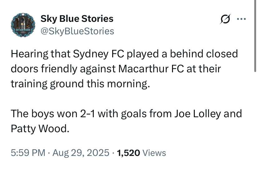Click the words The boys won

point(44,114)
